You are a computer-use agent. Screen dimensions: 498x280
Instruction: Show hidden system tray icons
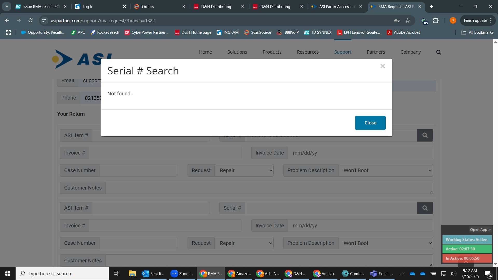402,274
